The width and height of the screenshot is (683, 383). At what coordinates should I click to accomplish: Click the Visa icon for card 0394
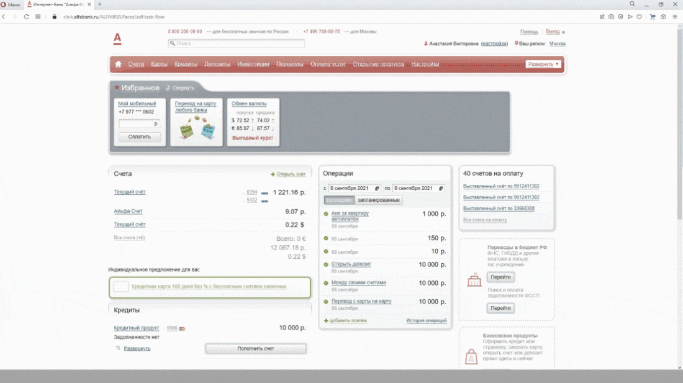click(265, 193)
